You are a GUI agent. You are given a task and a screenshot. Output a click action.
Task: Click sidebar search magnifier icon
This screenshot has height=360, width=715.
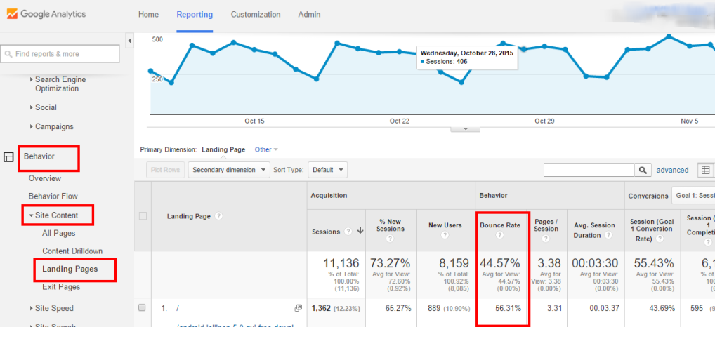click(8, 54)
